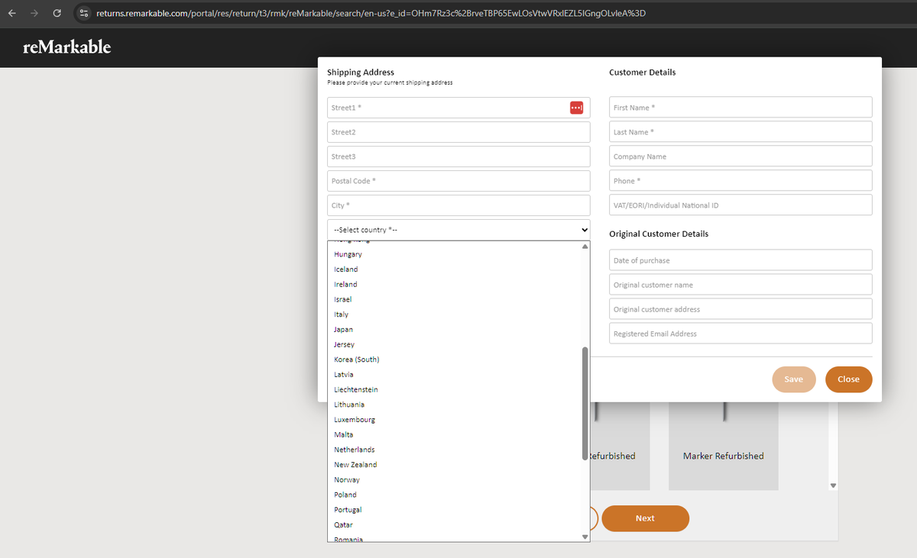Click the Phone input field
This screenshot has width=917, height=558.
coord(740,181)
